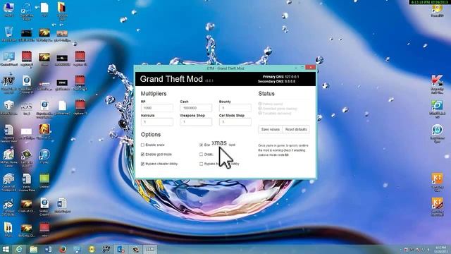
Task: Click the yellow disc taskbar icon
Action: point(92,249)
